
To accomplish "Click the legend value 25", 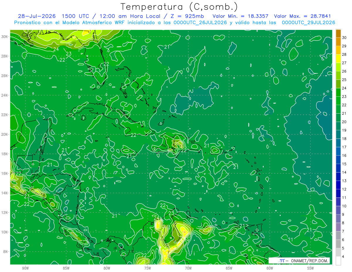I will point(344,80).
